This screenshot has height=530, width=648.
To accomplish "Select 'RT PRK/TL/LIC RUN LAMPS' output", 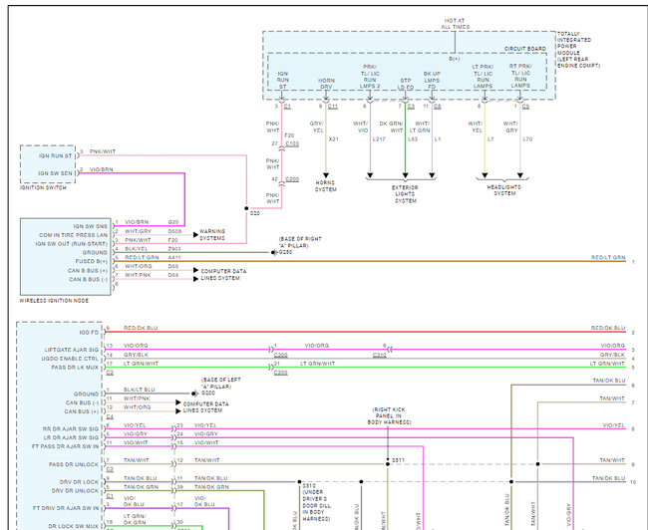I will (520, 76).
